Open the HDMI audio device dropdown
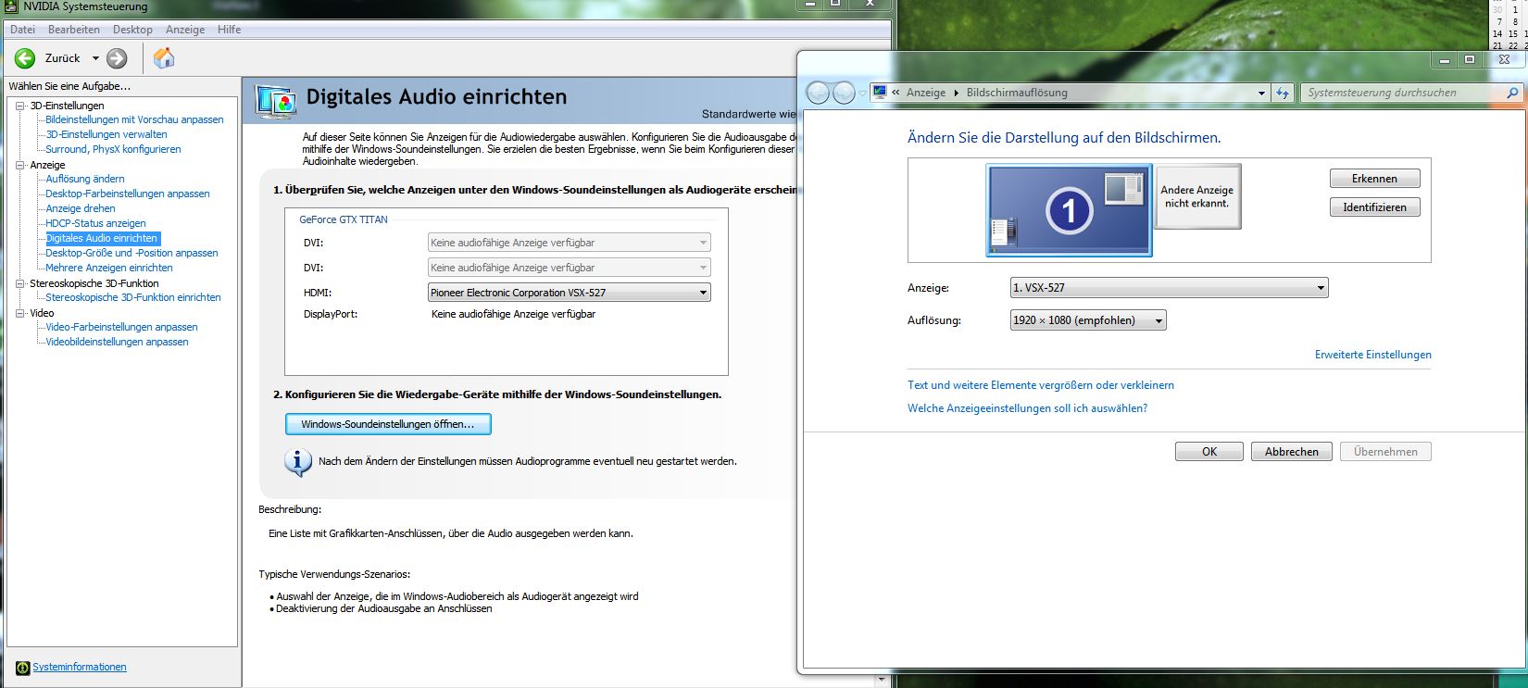Image resolution: width=1528 pixels, height=688 pixels. tap(569, 293)
